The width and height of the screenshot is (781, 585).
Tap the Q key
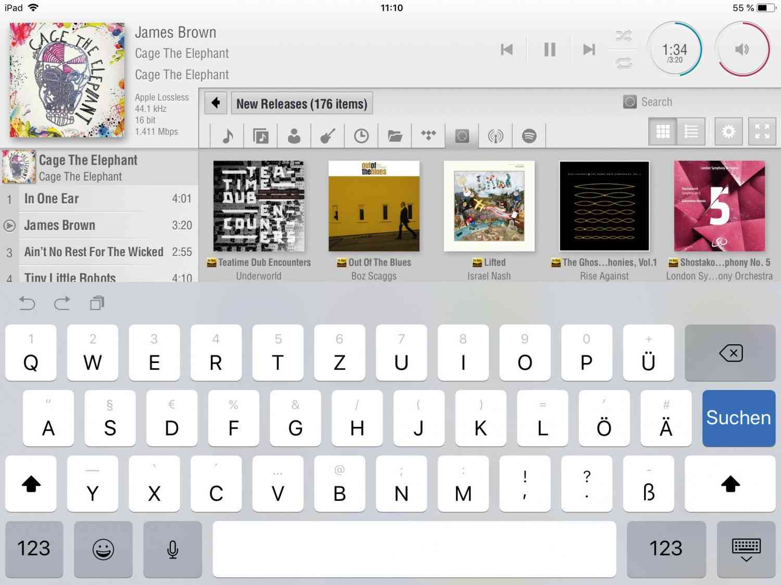click(x=31, y=353)
